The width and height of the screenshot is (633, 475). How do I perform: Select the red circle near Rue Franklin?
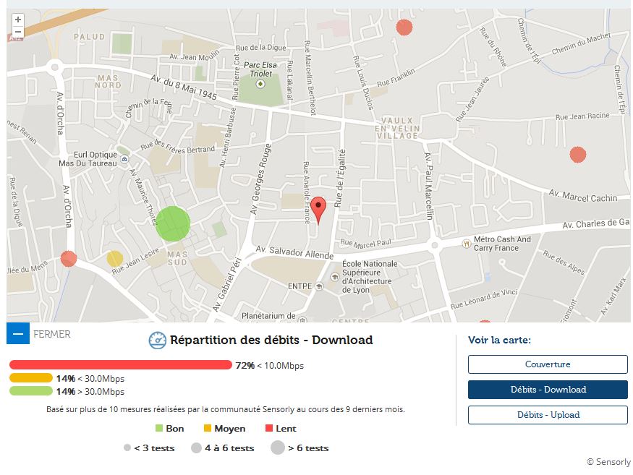tap(404, 27)
